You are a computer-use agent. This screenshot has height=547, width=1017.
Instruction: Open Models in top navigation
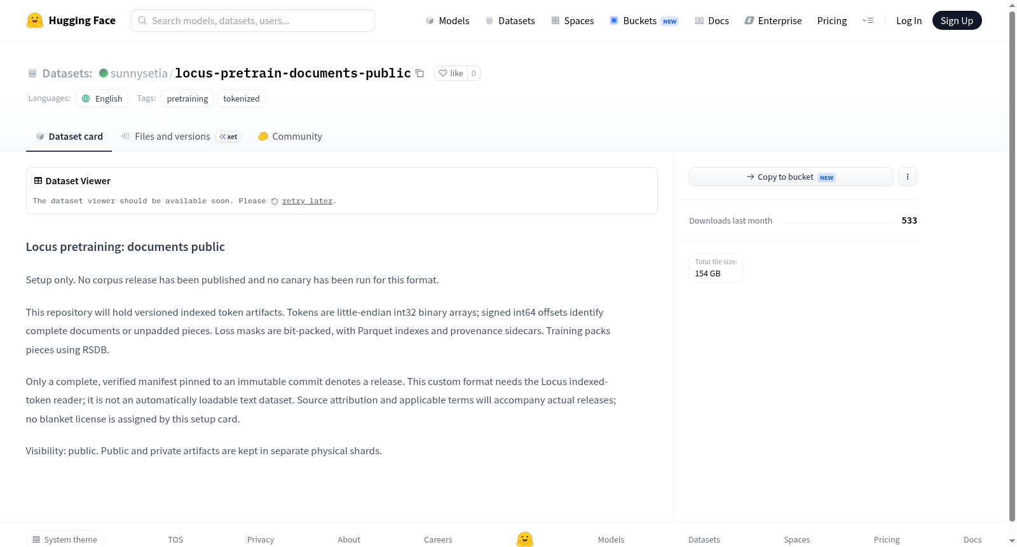click(447, 20)
